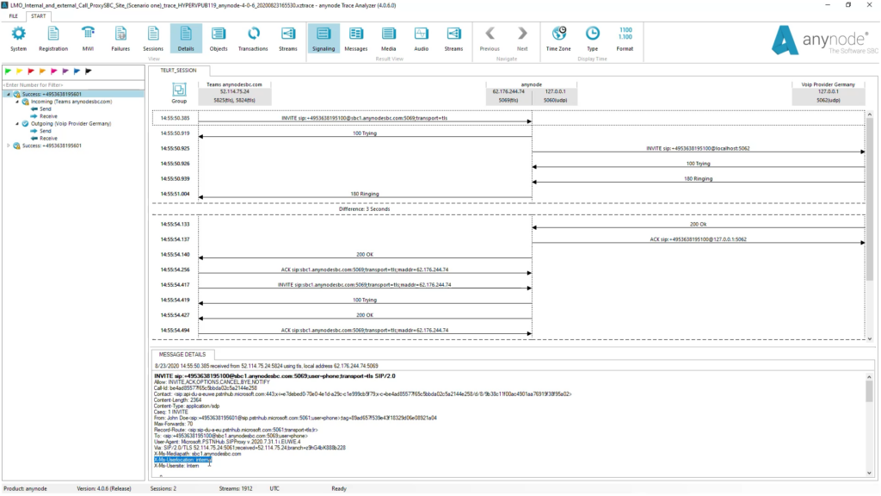Collapse the Incoming (Teams anynodesbc.com) node
The image size is (881, 496).
pos(17,102)
